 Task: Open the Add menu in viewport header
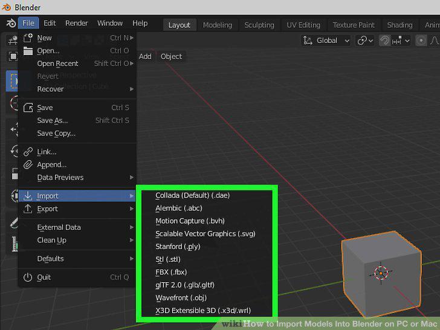point(145,56)
